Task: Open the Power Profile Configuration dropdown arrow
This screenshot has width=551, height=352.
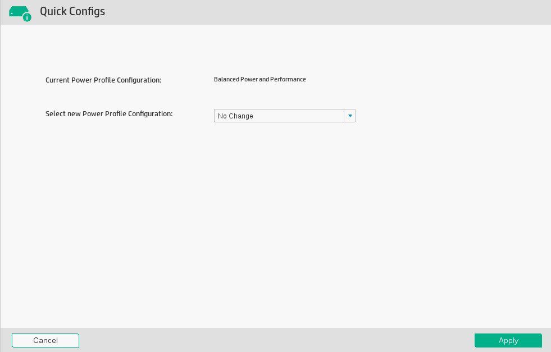Action: [x=349, y=116]
